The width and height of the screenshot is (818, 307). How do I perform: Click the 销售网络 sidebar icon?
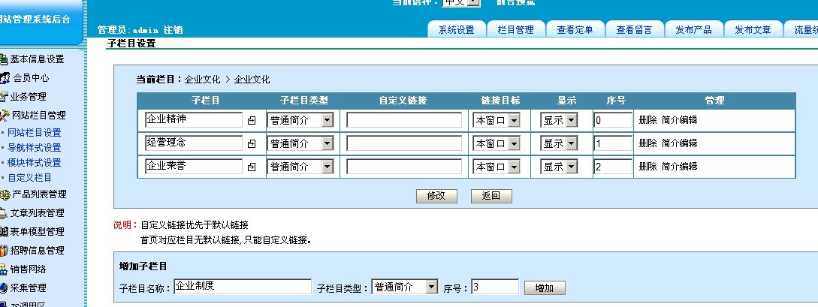click(5, 269)
